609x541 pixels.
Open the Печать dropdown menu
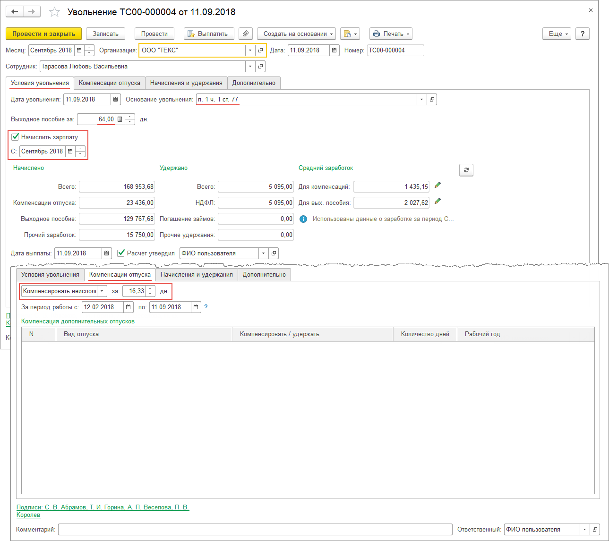pyautogui.click(x=391, y=34)
